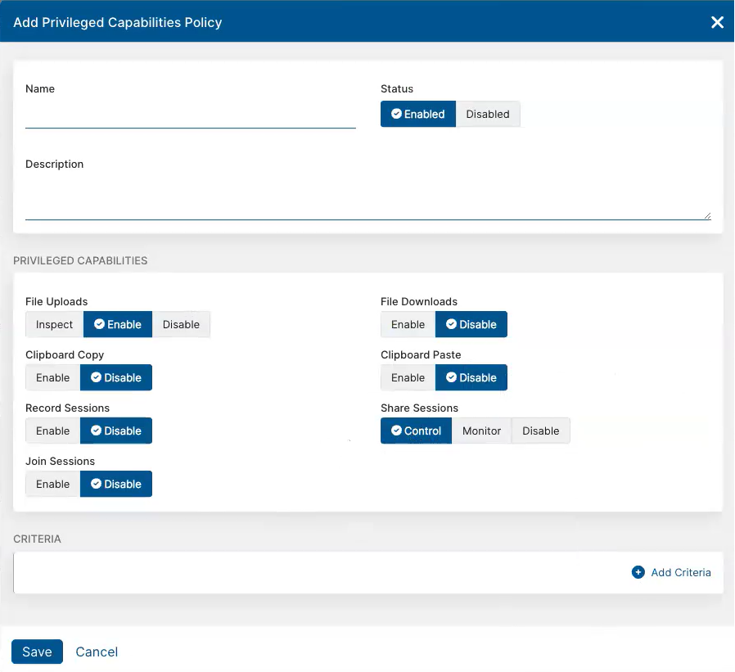This screenshot has width=735, height=672.
Task: Open the Add Criteria control
Action: coord(671,572)
